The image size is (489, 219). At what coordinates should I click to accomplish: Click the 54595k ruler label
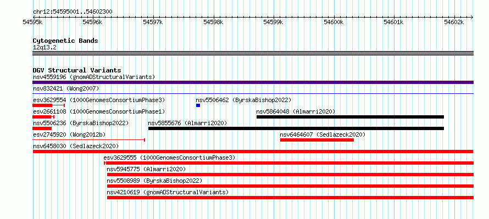33,22
